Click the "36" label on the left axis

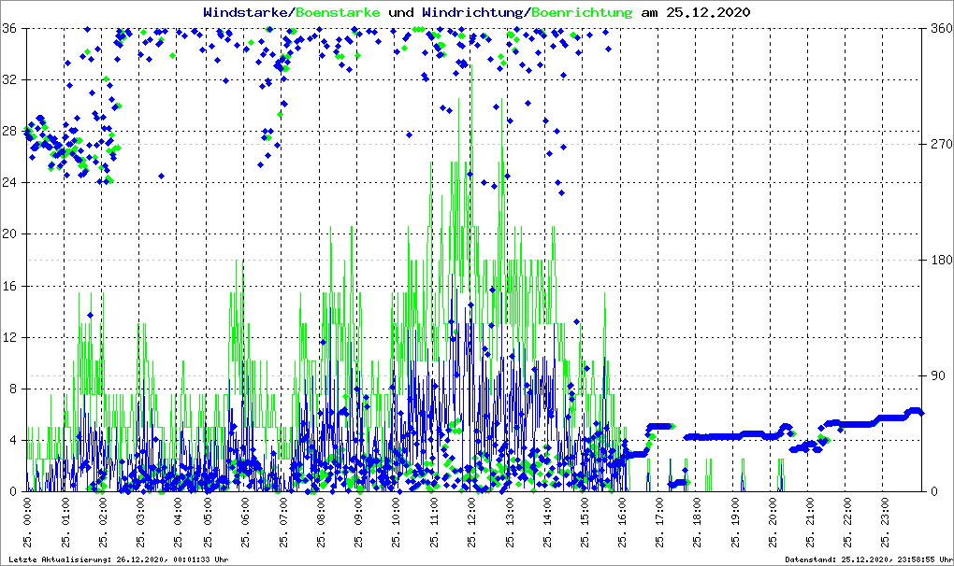(x=10, y=28)
